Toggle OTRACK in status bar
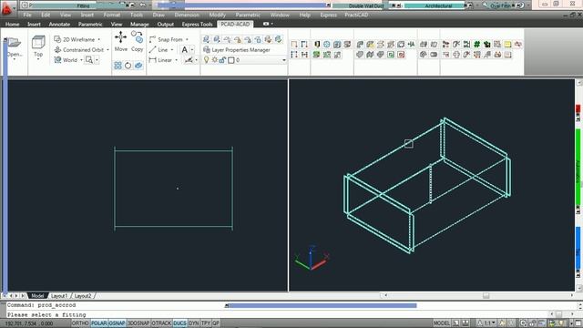This screenshot has width=583, height=328. pyautogui.click(x=161, y=323)
